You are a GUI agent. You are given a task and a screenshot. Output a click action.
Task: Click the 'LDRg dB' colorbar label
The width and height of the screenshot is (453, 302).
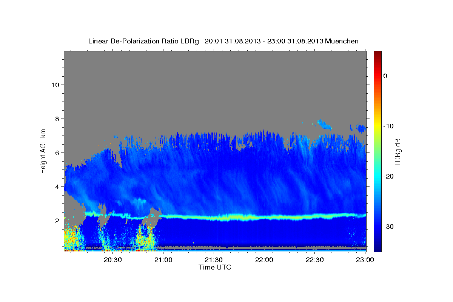(x=397, y=152)
